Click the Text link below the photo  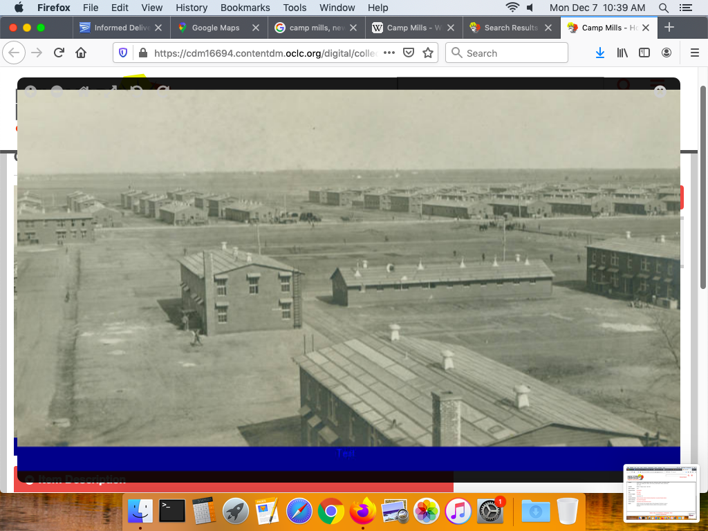tap(346, 454)
